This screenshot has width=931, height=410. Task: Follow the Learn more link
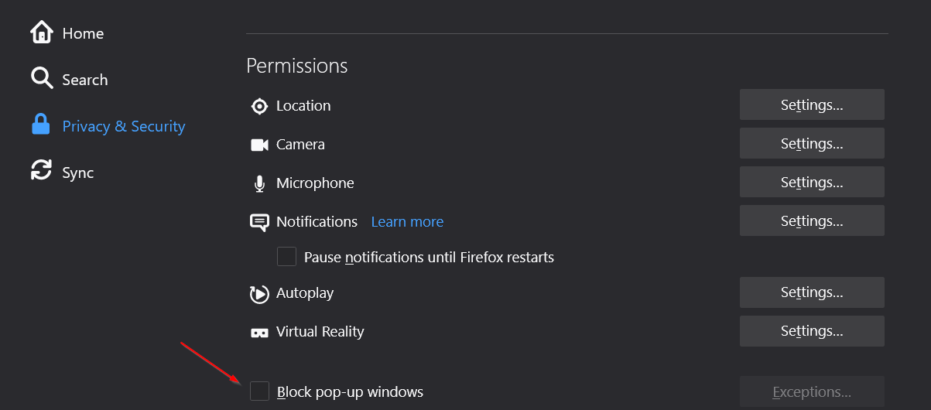(x=407, y=221)
